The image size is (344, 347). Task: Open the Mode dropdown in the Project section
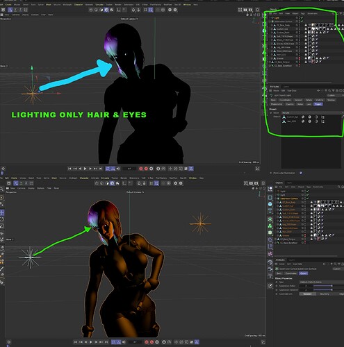pos(313,112)
